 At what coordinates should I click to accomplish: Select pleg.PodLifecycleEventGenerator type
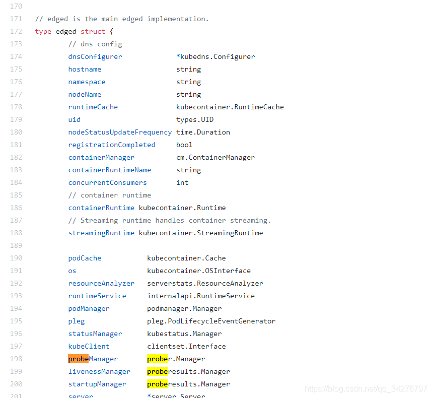tap(211, 321)
